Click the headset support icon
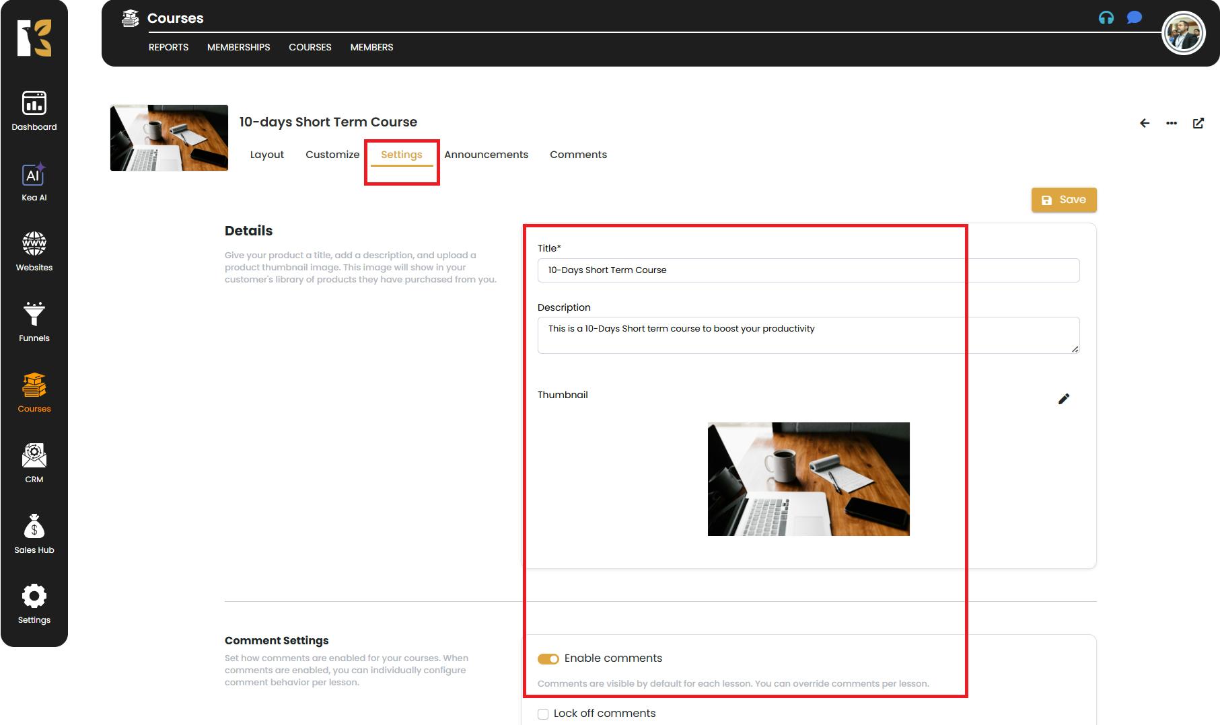 click(x=1106, y=18)
